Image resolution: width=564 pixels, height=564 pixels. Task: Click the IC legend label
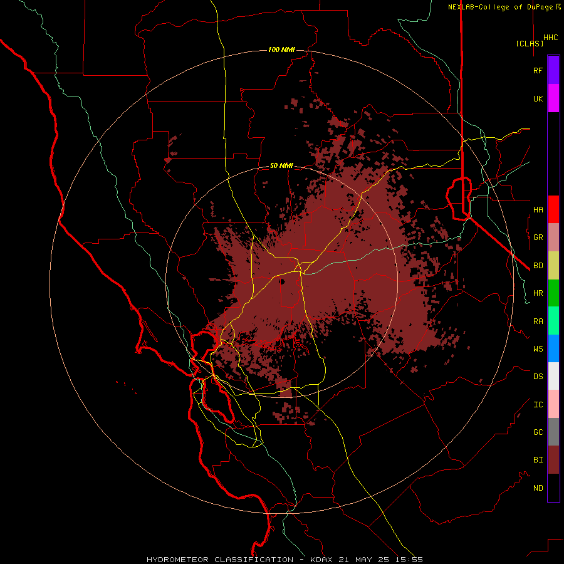tap(538, 405)
